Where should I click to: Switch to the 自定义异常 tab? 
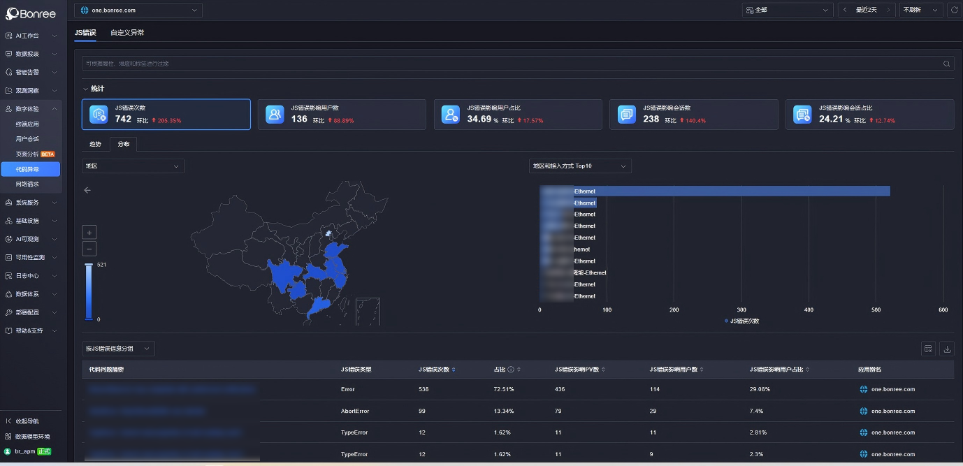(x=127, y=33)
